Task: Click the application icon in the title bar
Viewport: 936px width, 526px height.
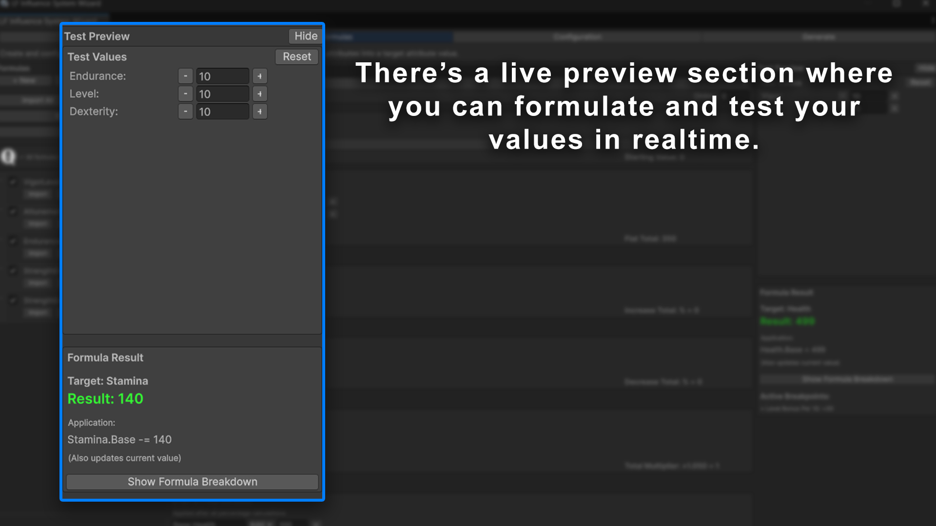Action: click(5, 3)
